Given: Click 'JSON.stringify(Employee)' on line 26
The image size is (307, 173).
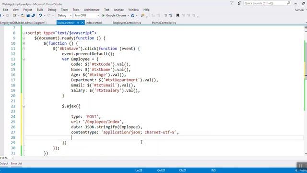Looking at the screenshot, I should 112,127.
